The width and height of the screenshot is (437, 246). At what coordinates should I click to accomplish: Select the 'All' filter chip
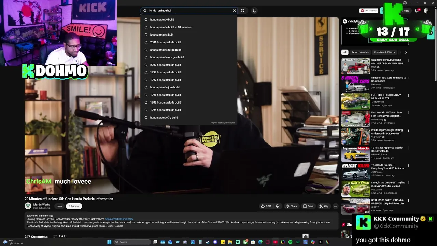coord(345,52)
